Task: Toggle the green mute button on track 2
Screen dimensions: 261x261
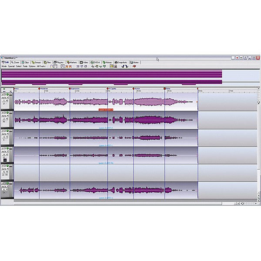Action: click(x=7, y=113)
